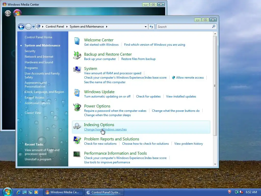The width and height of the screenshot is (261, 196).
Task: Click the Backup and Restore Center icon
Action: click(x=77, y=55)
